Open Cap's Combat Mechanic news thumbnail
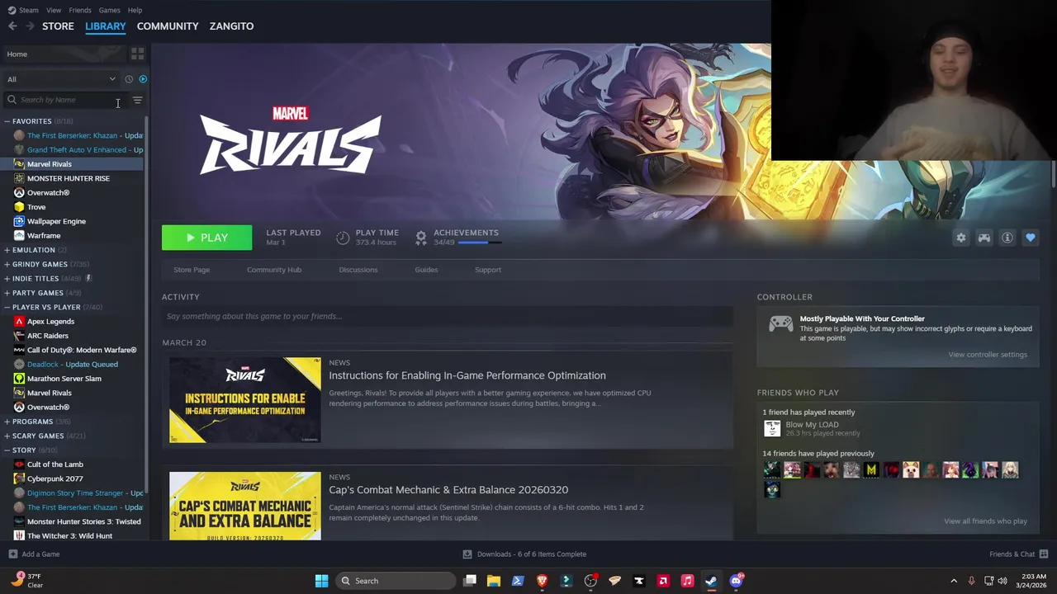1057x594 pixels. [x=245, y=506]
